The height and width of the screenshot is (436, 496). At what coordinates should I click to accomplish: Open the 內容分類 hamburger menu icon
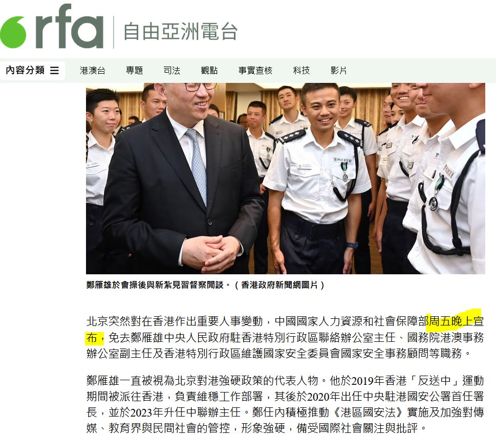[x=54, y=70]
